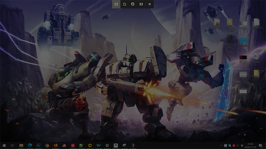This screenshot has width=266, height=149.
Task: Select the Fullscreen Snip mode
Action: [x=141, y=4]
